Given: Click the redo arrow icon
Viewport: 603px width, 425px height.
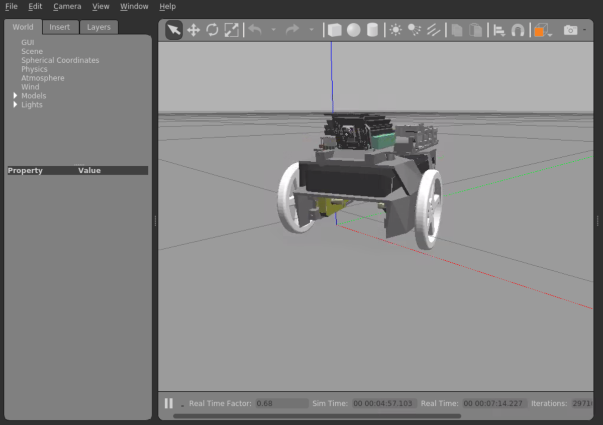Looking at the screenshot, I should point(292,30).
